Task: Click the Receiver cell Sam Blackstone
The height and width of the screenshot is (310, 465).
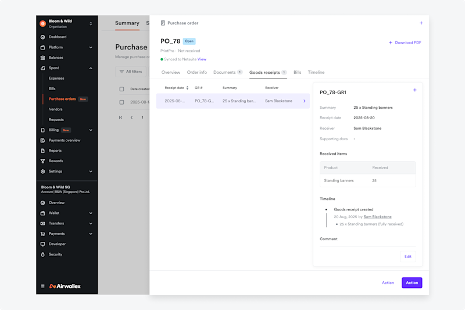Action: pyautogui.click(x=278, y=101)
